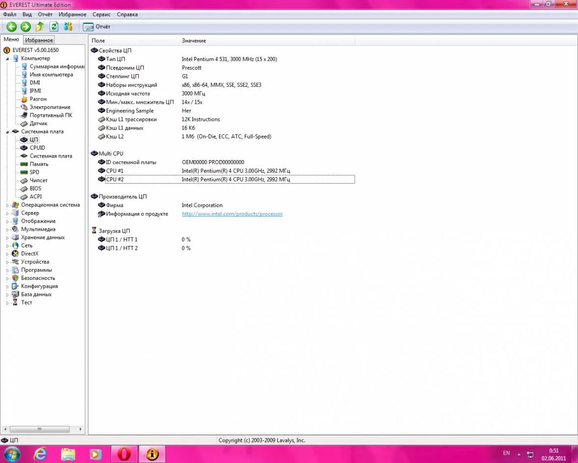This screenshot has width=578, height=463.
Task: Open the Вид menu
Action: 27,14
